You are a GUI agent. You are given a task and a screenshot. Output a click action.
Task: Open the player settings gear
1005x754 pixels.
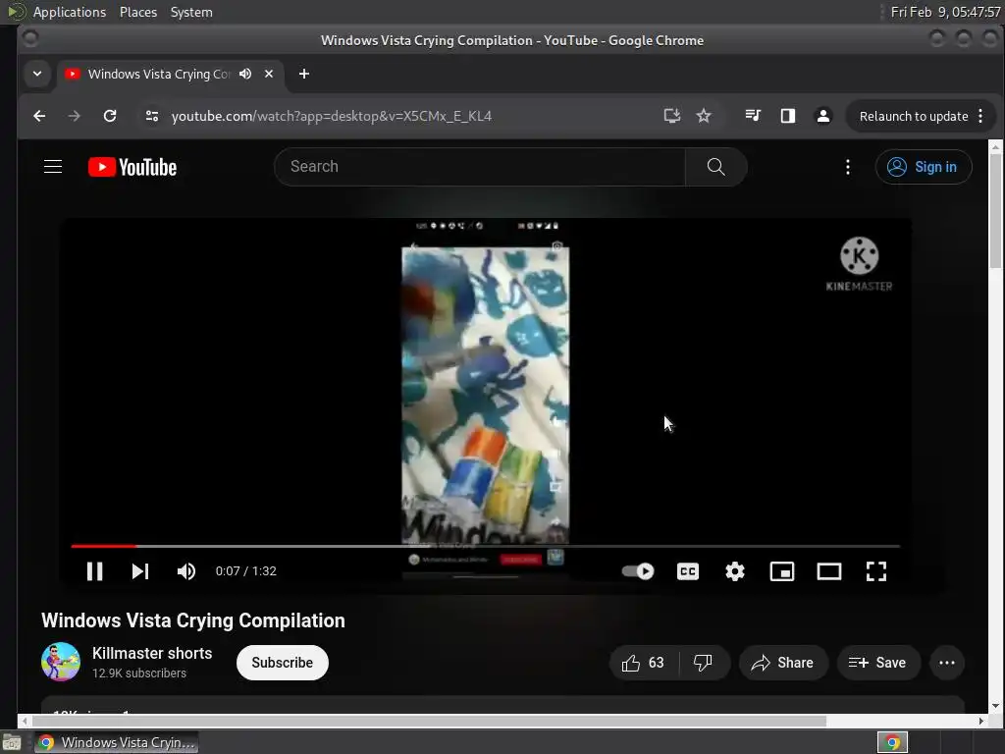734,571
